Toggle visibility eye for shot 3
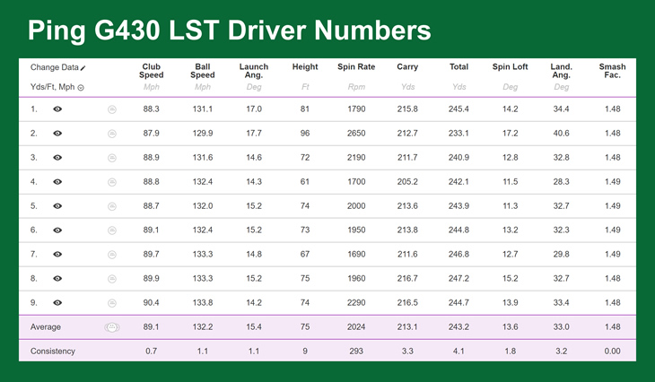Image resolution: width=655 pixels, height=382 pixels. (x=57, y=158)
